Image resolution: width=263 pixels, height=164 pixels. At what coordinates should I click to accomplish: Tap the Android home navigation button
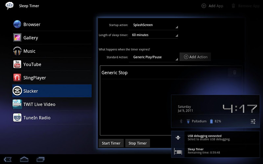coord(24,159)
